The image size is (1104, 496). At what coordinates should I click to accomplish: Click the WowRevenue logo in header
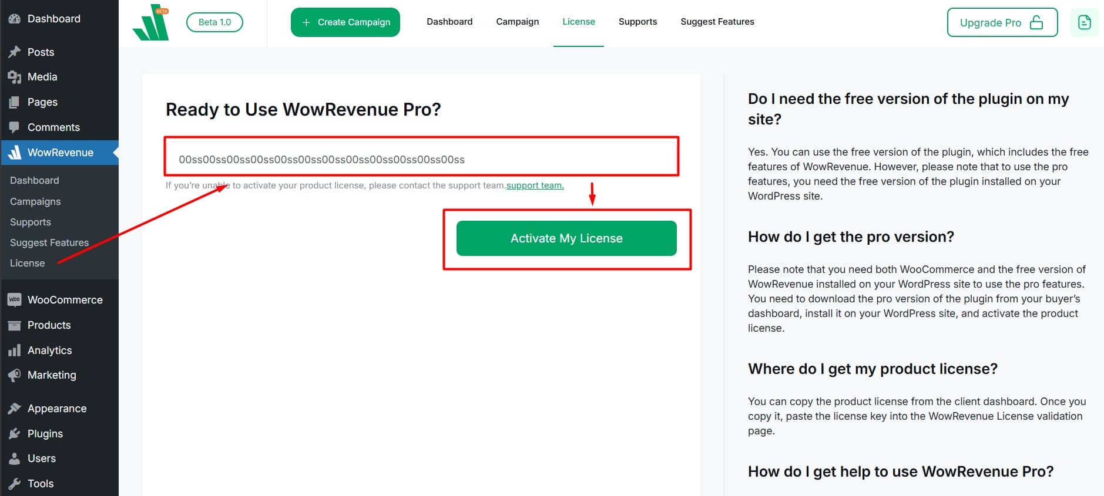tap(151, 23)
